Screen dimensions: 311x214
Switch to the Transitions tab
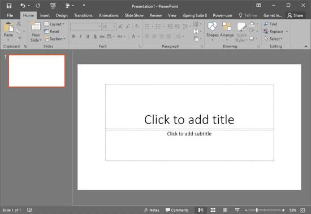click(83, 15)
